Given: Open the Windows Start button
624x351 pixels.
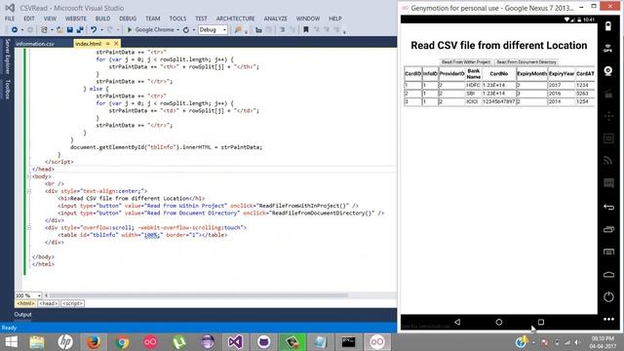Looking at the screenshot, I should pos(12,342).
